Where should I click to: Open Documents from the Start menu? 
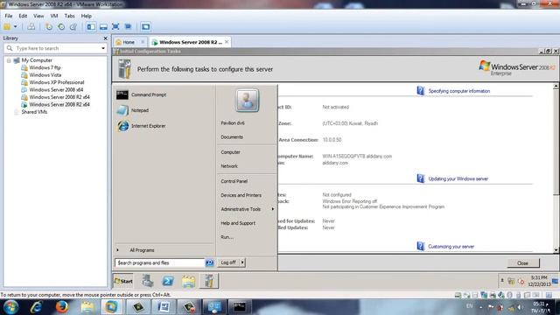(x=232, y=137)
